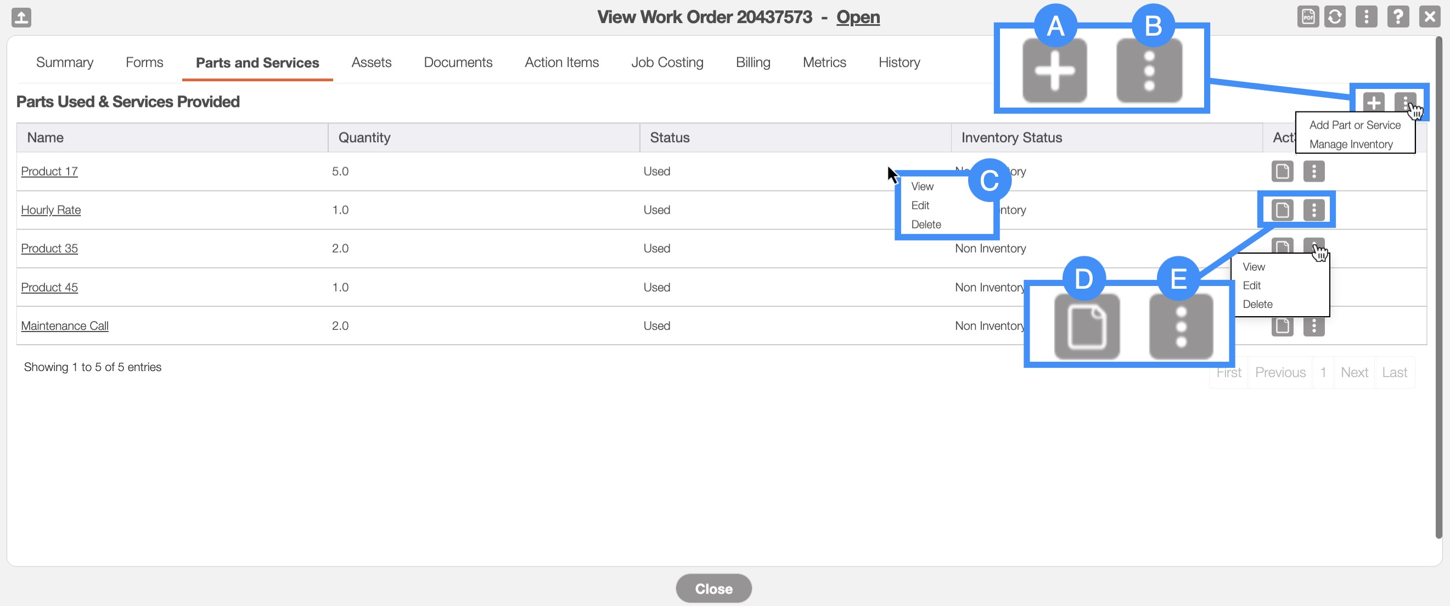Choose Delete in the Product 35 menu
This screenshot has height=606, width=1450.
pyautogui.click(x=1257, y=304)
